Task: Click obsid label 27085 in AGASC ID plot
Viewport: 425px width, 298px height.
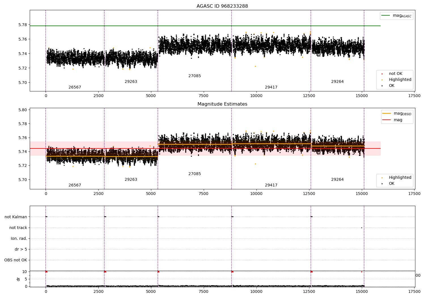Action: [195, 76]
